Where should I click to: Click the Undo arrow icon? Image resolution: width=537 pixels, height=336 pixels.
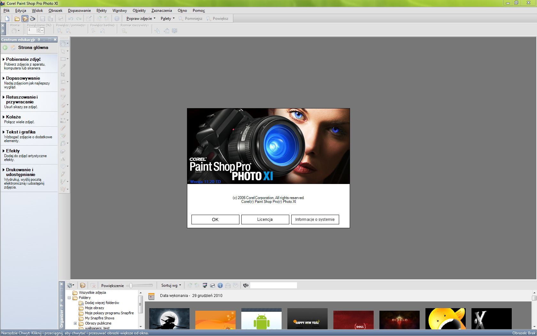(71, 19)
